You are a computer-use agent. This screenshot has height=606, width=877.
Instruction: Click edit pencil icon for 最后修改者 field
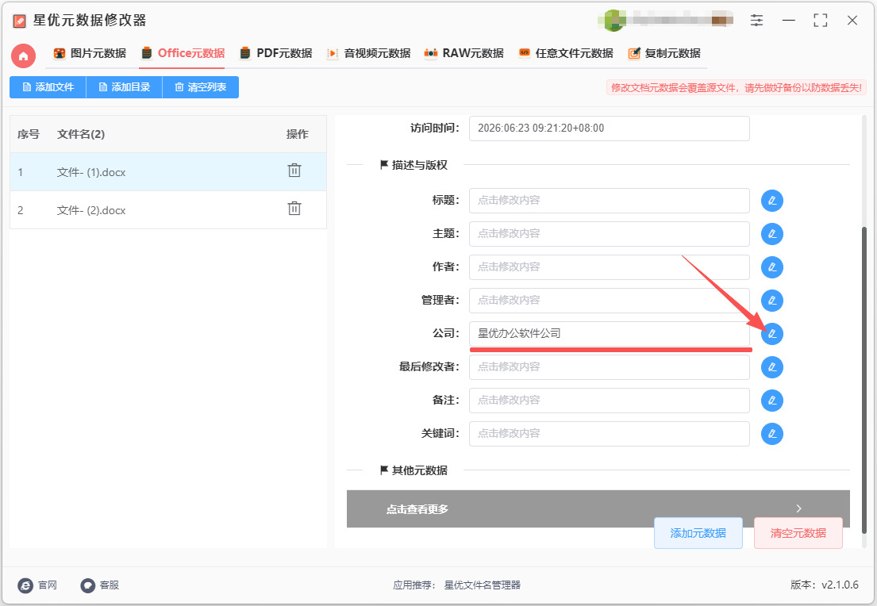pos(772,367)
